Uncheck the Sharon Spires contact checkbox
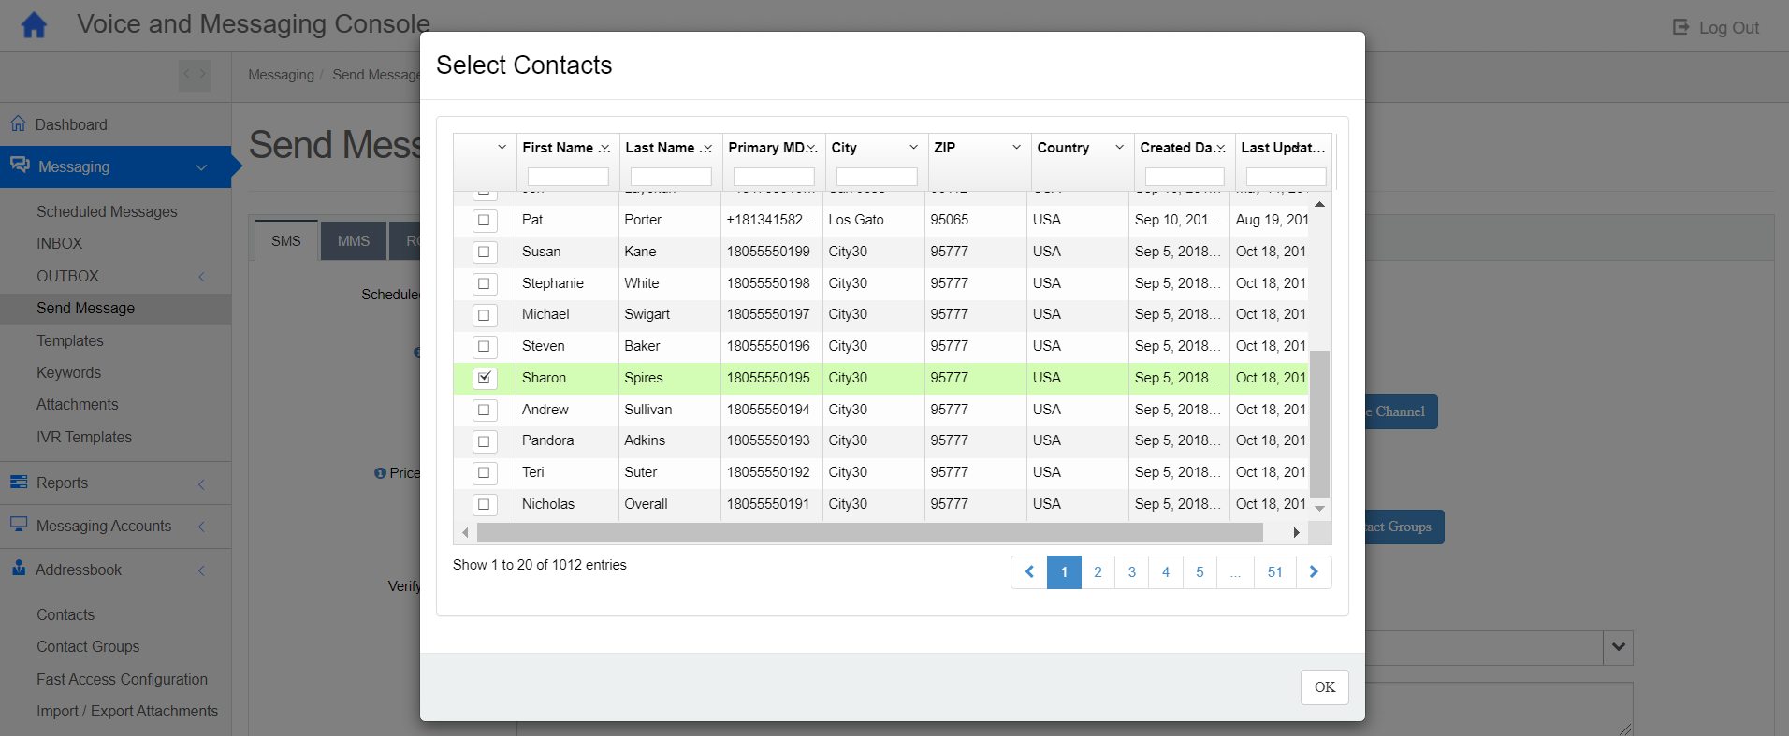This screenshot has width=1789, height=736. click(x=484, y=378)
